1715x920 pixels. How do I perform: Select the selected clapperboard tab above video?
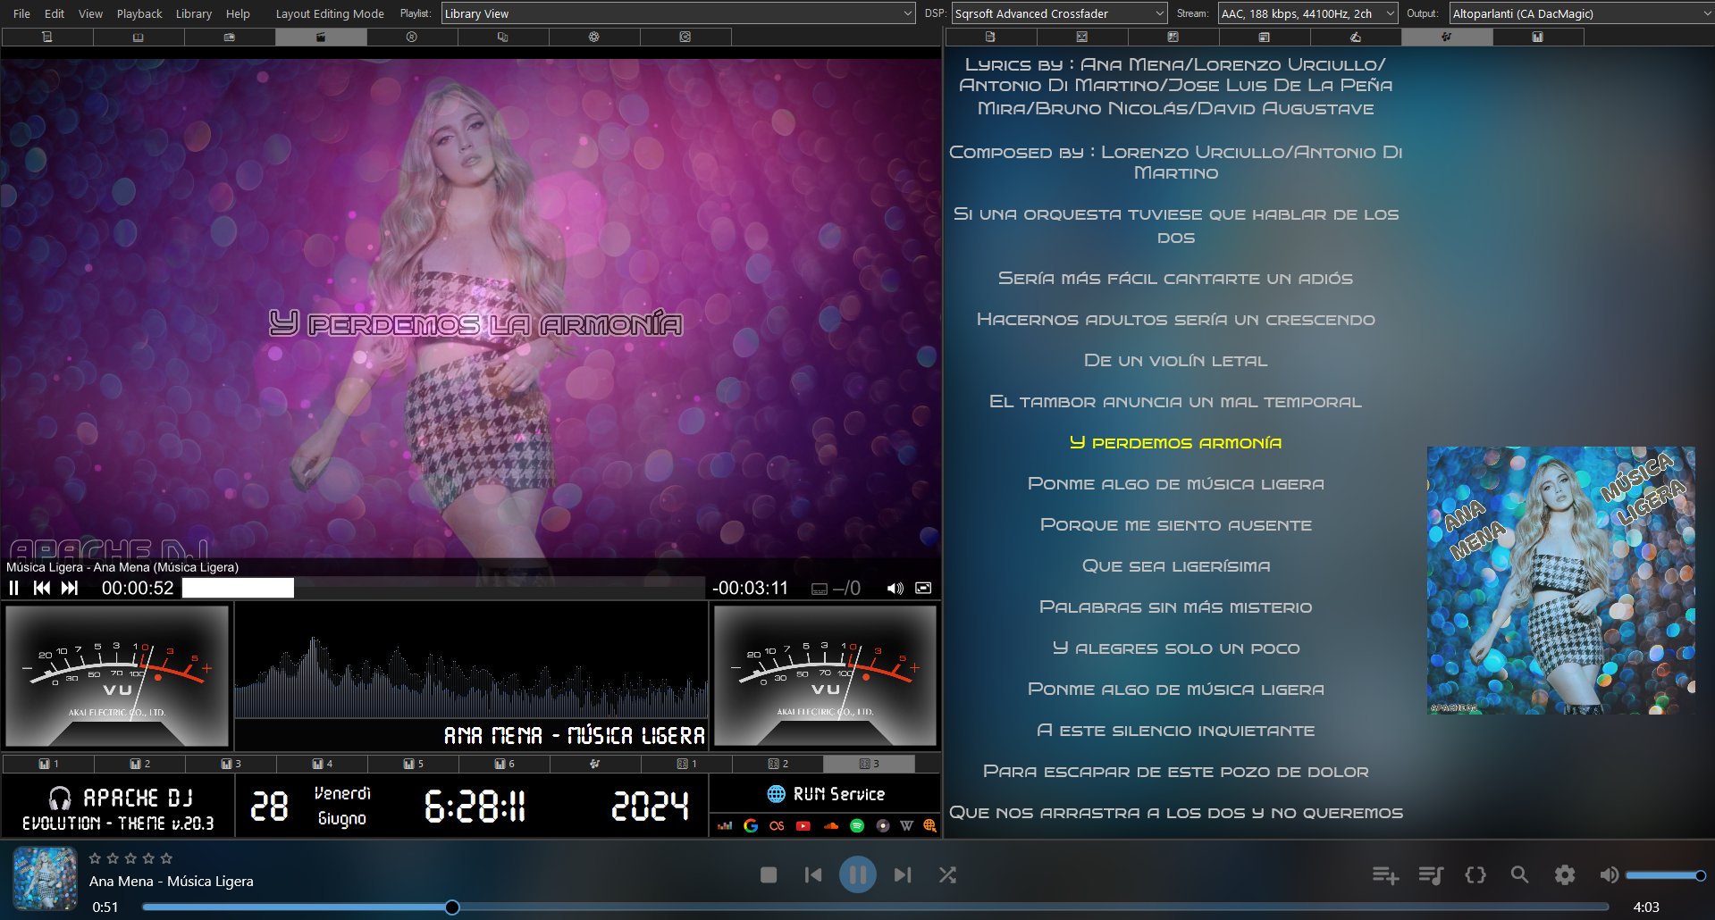click(x=321, y=37)
